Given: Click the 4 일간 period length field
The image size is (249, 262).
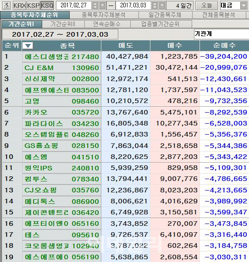Looking at the screenshot, I should [180, 5].
